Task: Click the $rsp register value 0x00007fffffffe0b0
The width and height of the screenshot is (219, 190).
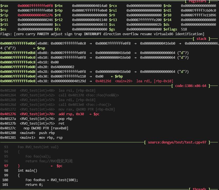Action: click(x=35, y=11)
